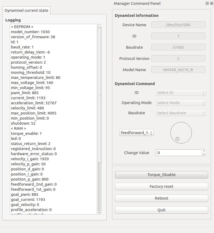The height and width of the screenshot is (233, 214).
Task: Click the Reboot button
Action: (161, 198)
